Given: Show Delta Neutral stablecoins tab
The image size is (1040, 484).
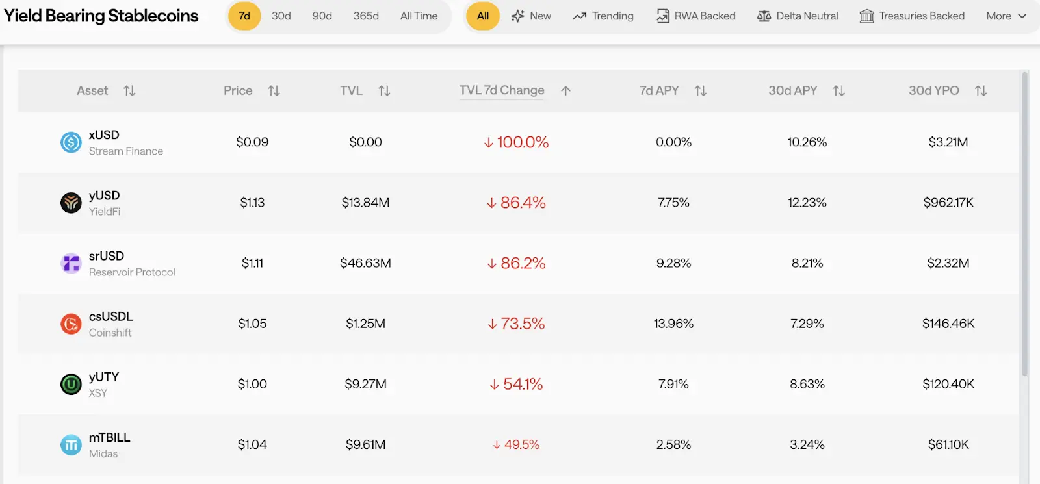Looking at the screenshot, I should click(x=798, y=16).
